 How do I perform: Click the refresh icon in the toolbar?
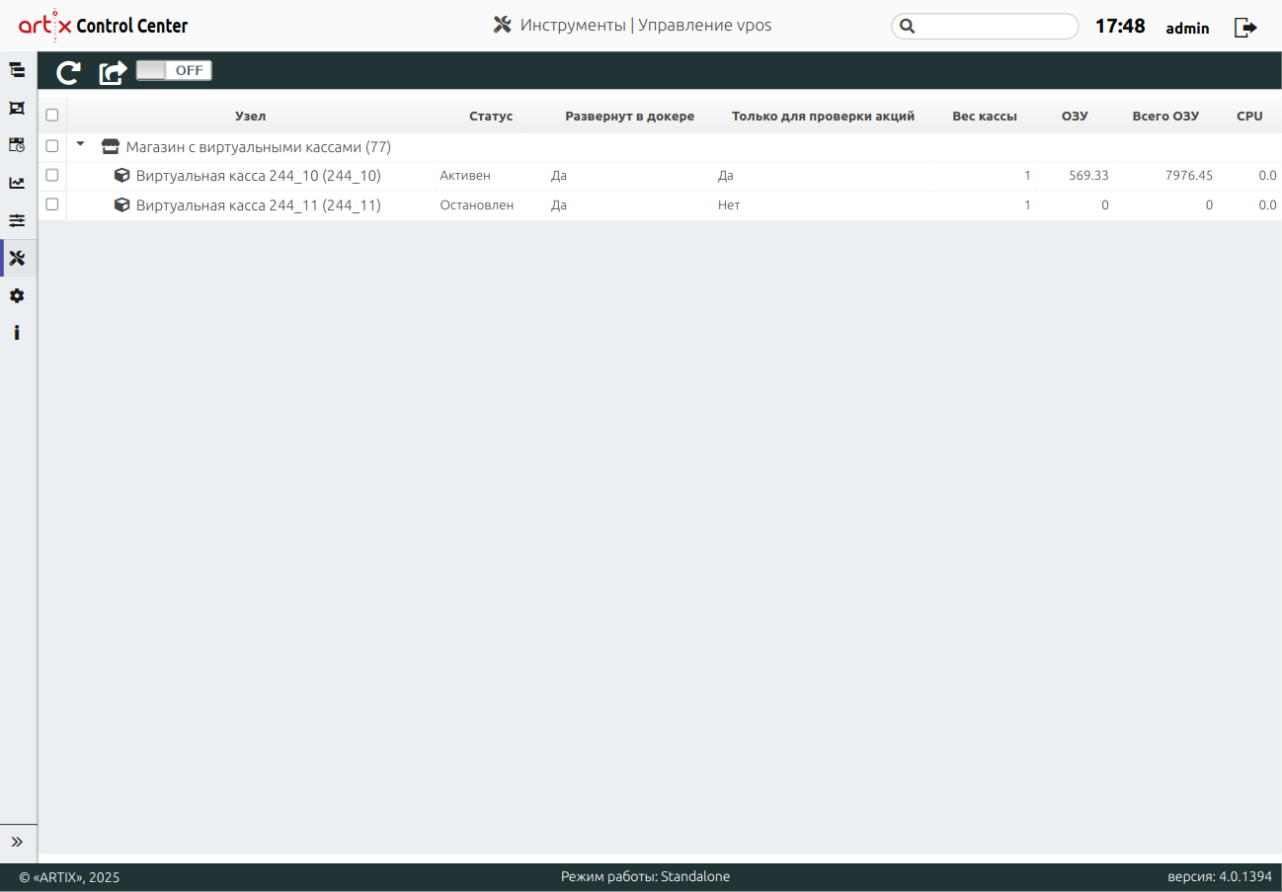pyautogui.click(x=68, y=72)
